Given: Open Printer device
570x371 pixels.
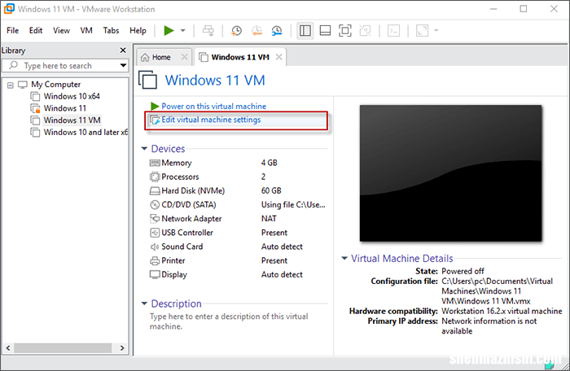Looking at the screenshot, I should tap(173, 260).
